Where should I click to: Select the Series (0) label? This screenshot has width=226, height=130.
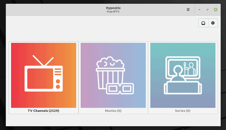tap(182, 111)
